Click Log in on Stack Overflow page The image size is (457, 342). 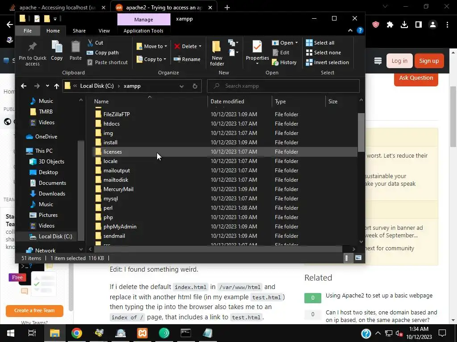399,61
